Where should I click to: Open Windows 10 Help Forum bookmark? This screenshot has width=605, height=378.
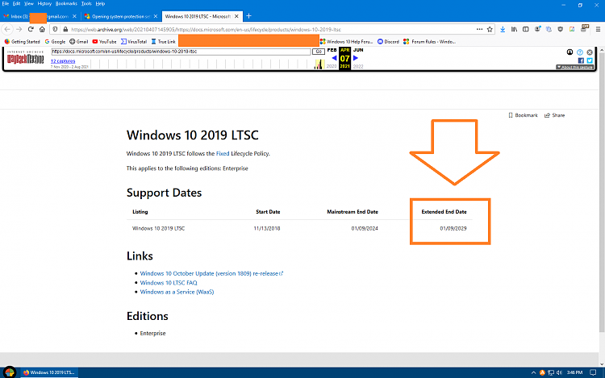pyautogui.click(x=346, y=42)
